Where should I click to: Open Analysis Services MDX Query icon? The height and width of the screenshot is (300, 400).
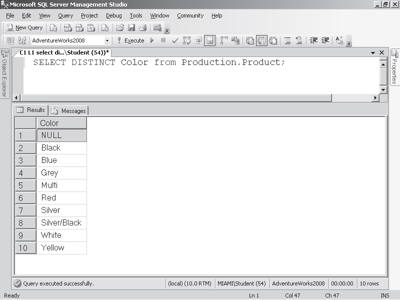[x=67, y=27]
